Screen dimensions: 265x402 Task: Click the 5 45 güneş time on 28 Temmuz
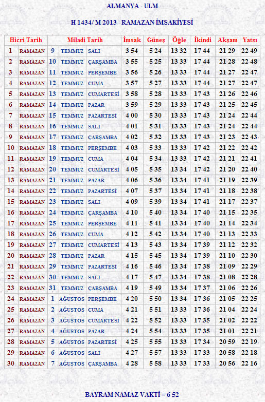coord(155,256)
